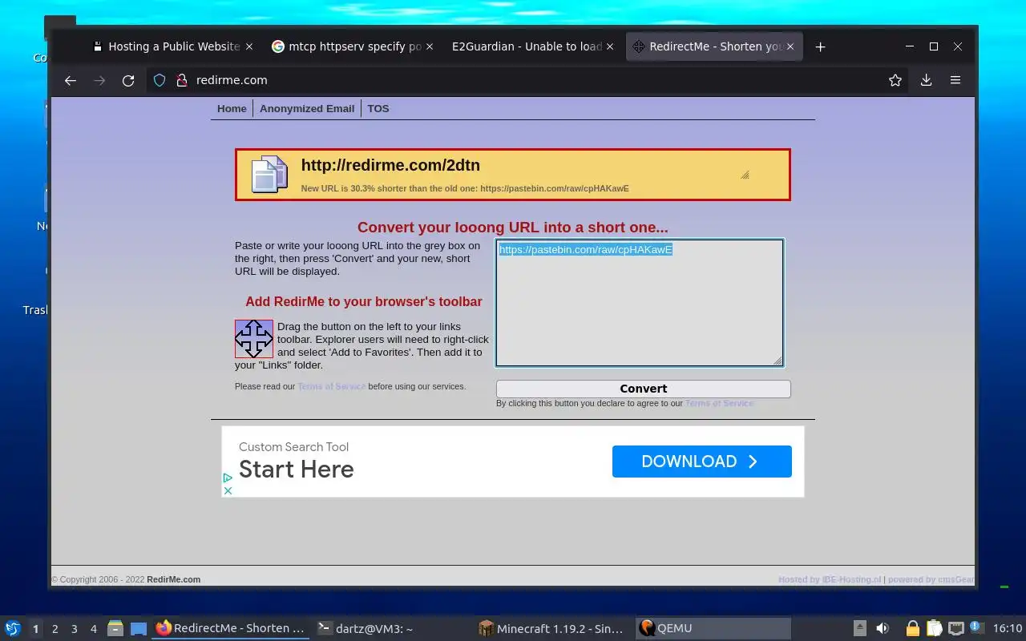Open the Home menu item
This screenshot has width=1026, height=641.
pos(232,109)
